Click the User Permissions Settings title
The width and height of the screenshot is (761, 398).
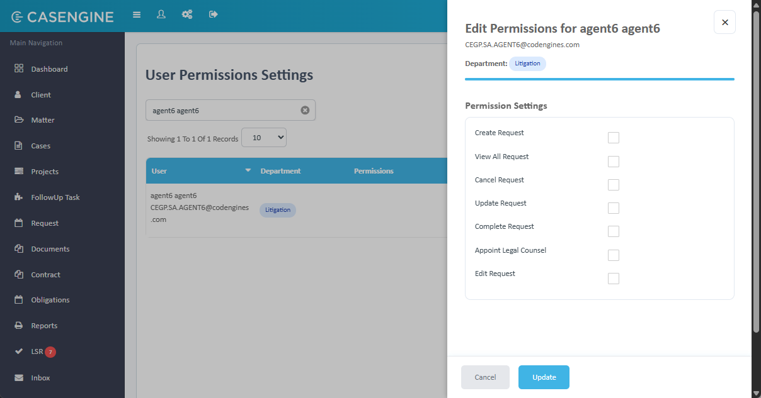click(x=229, y=75)
